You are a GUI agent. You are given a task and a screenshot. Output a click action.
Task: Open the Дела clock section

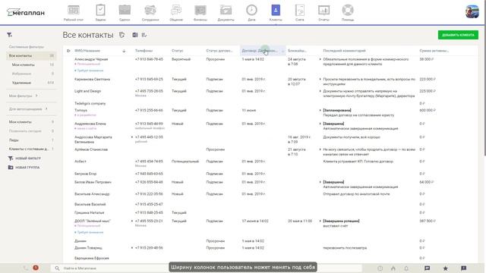pos(251,13)
